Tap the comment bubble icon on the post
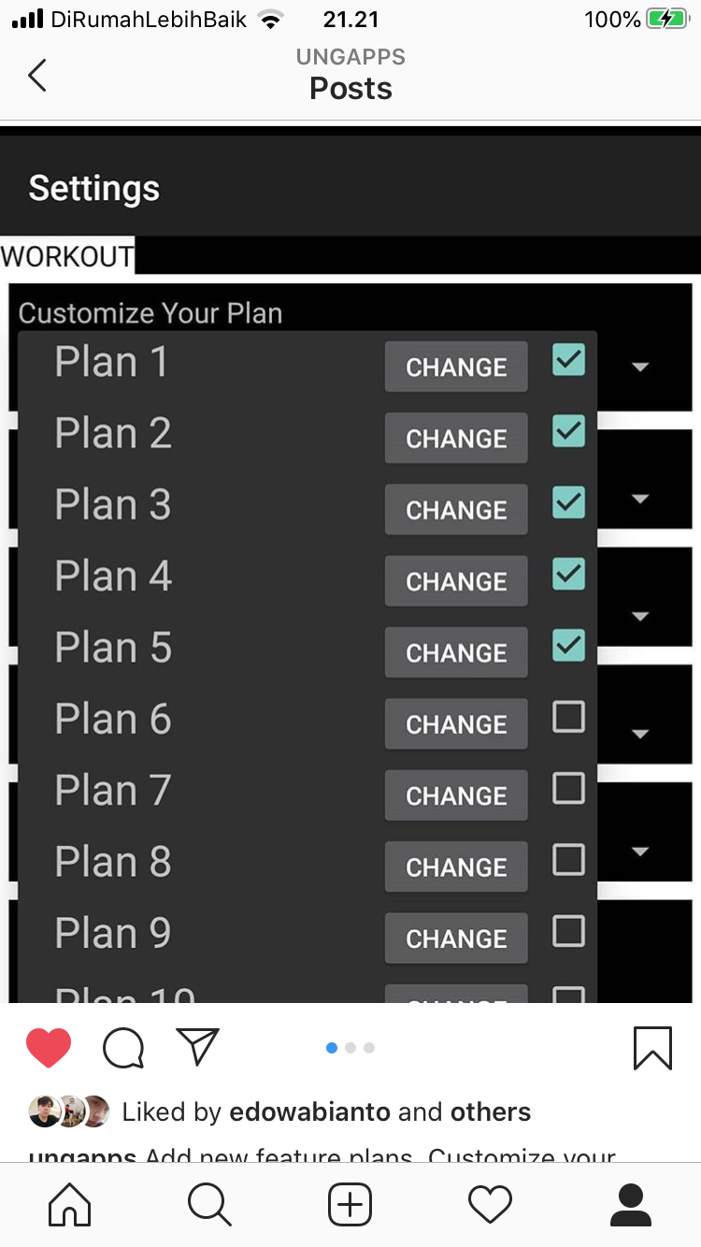 [122, 1048]
